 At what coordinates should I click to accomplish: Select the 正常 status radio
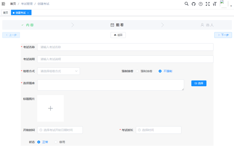pyautogui.click(x=43, y=142)
